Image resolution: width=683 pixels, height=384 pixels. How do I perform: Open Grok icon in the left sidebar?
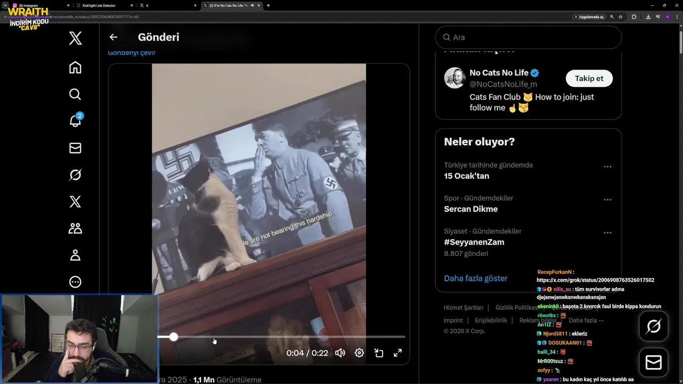[x=75, y=175]
